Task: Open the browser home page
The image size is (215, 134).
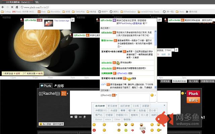Action: (x=17, y=7)
